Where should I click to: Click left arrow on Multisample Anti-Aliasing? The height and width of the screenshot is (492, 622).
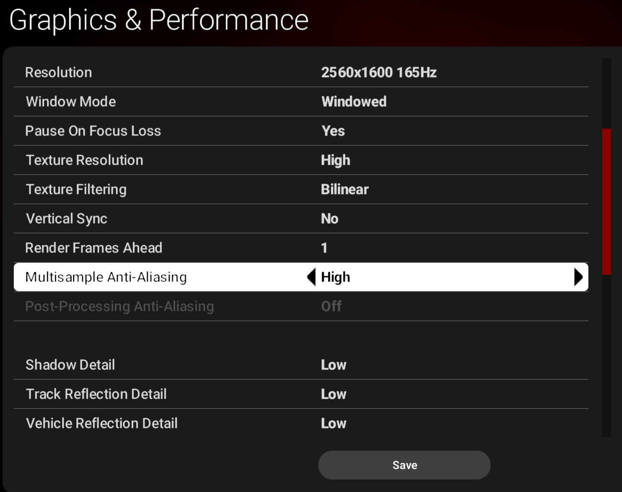pyautogui.click(x=311, y=277)
